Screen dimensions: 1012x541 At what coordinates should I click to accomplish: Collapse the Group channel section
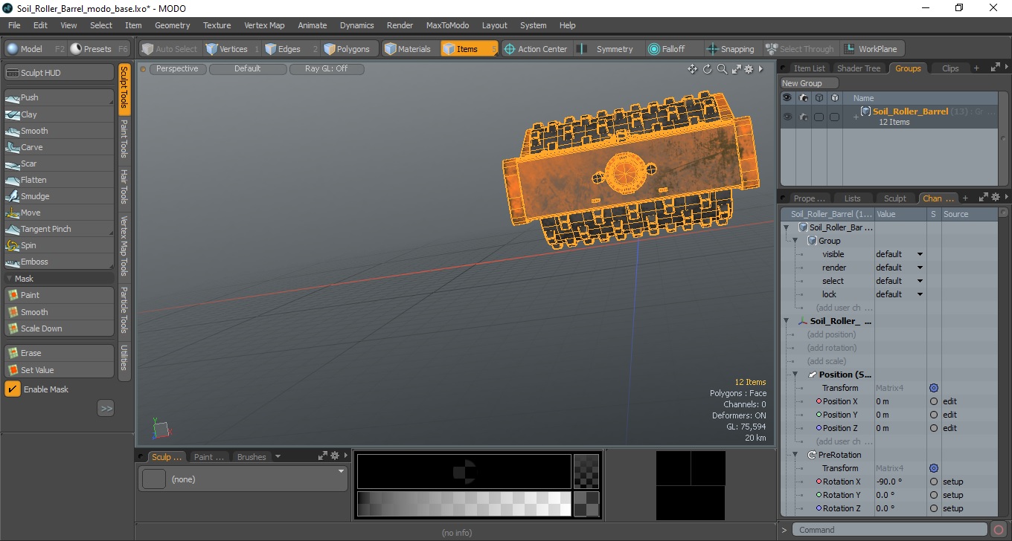[795, 241]
